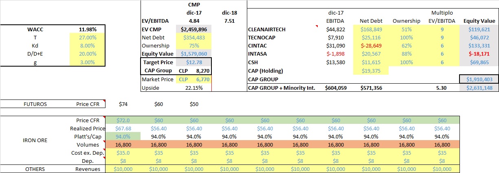
Task: Click the CMP Ownership cell 75%
Action: (193, 45)
